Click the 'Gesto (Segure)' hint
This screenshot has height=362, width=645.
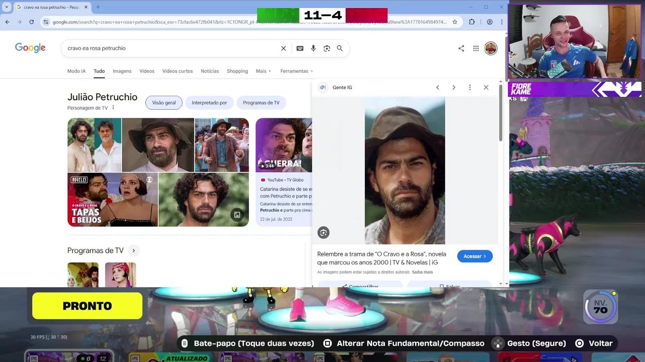pyautogui.click(x=529, y=343)
